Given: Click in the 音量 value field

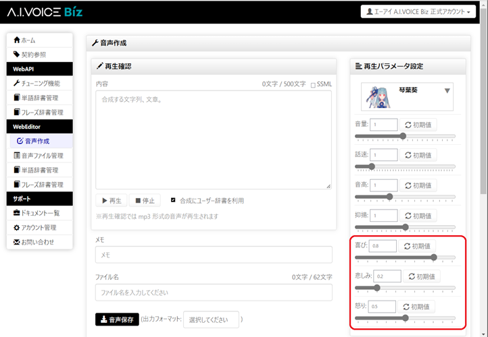Looking at the screenshot, I should [384, 125].
